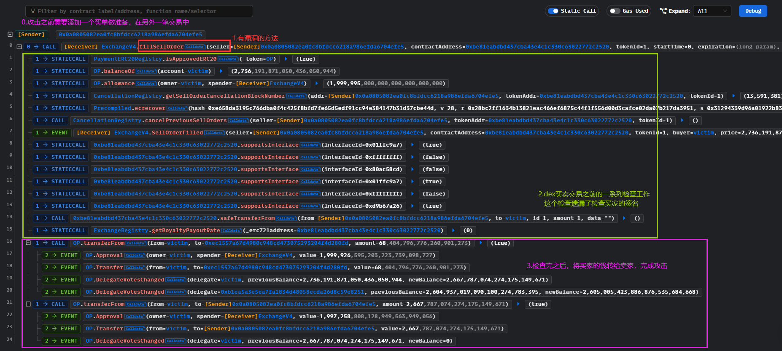Open ExchangeV4 contract link in row 0
Screen dimensions: 782x351
pos(119,47)
